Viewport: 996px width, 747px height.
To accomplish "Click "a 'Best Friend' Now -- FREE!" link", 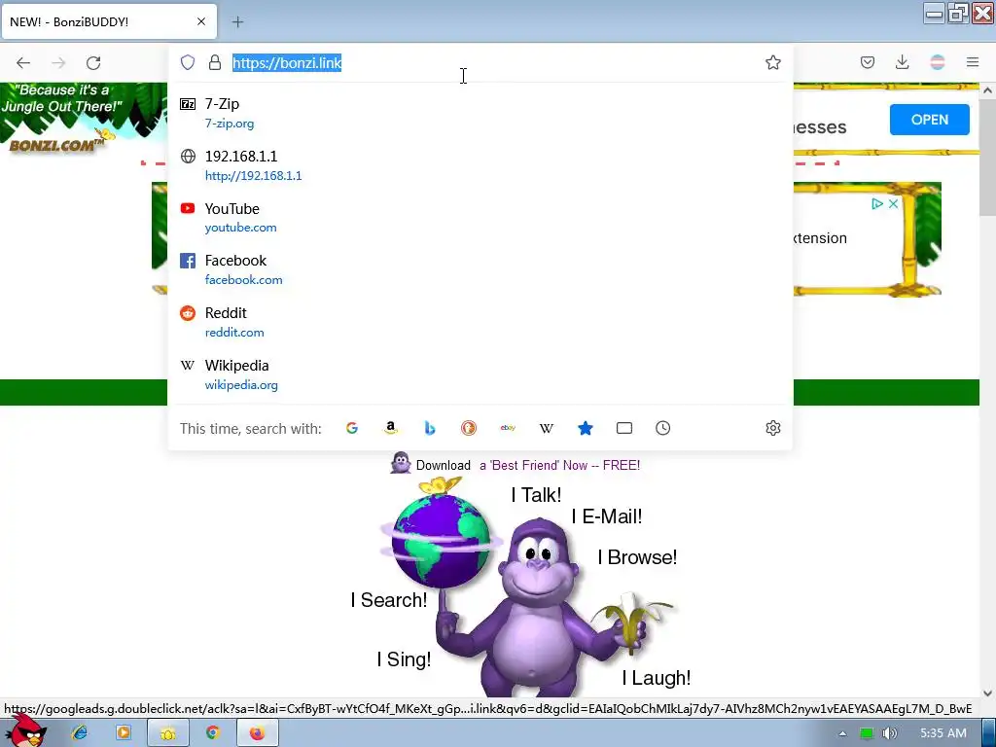I will click(x=559, y=466).
